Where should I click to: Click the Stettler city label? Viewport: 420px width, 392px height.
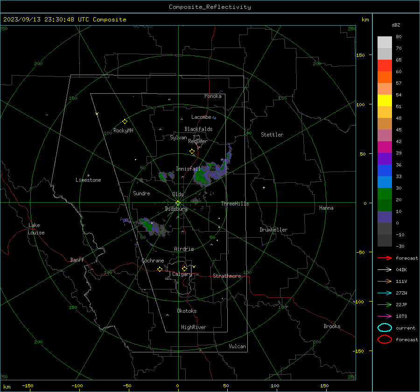(272, 135)
